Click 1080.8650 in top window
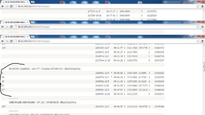 (x=125, y=16)
